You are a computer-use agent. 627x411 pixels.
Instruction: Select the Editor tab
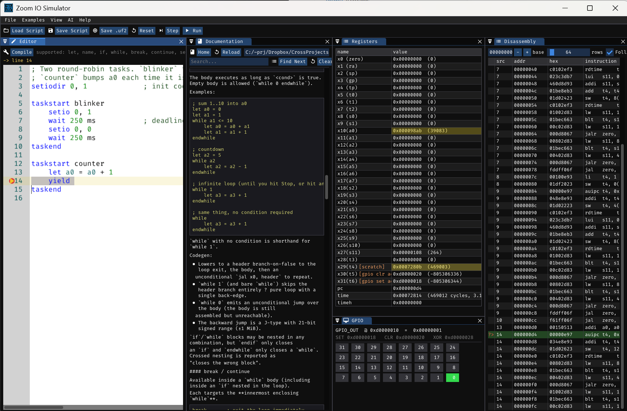coord(28,42)
